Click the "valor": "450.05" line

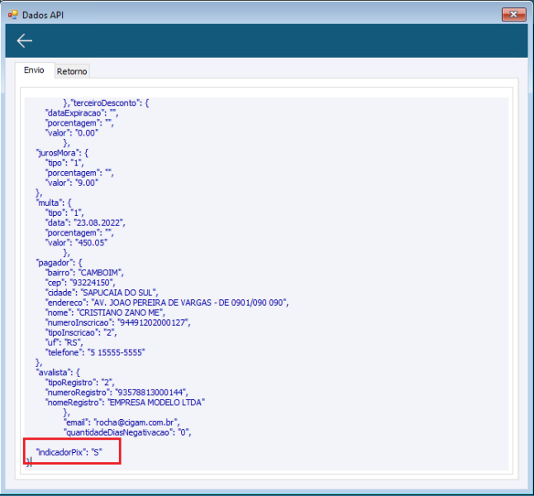click(x=76, y=242)
